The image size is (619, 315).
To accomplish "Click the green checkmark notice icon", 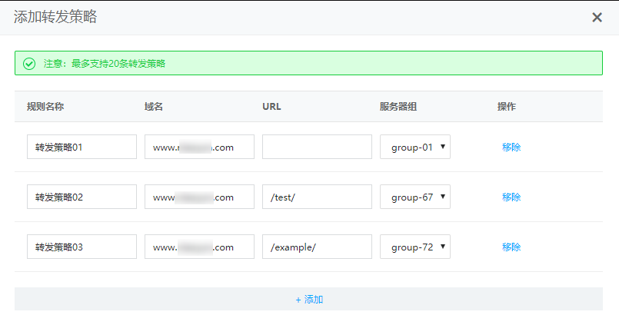I will (29, 63).
